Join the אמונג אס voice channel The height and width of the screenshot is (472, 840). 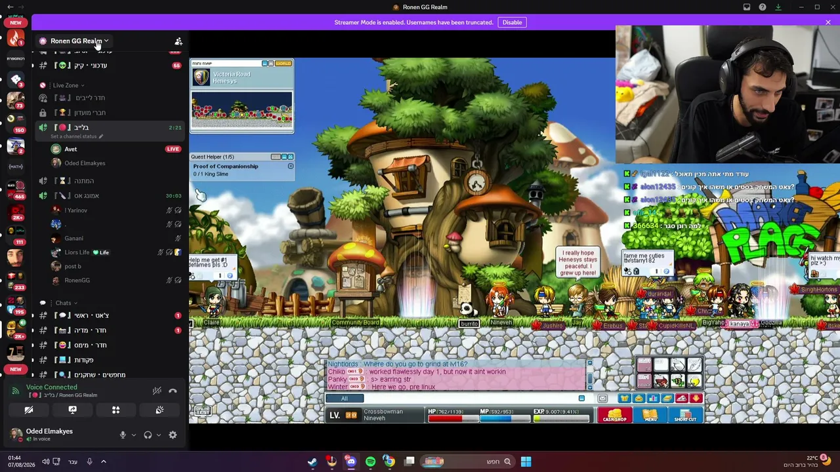point(110,196)
